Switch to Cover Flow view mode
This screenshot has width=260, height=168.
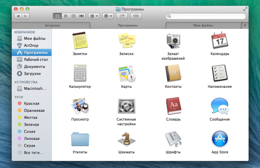(x=82, y=16)
